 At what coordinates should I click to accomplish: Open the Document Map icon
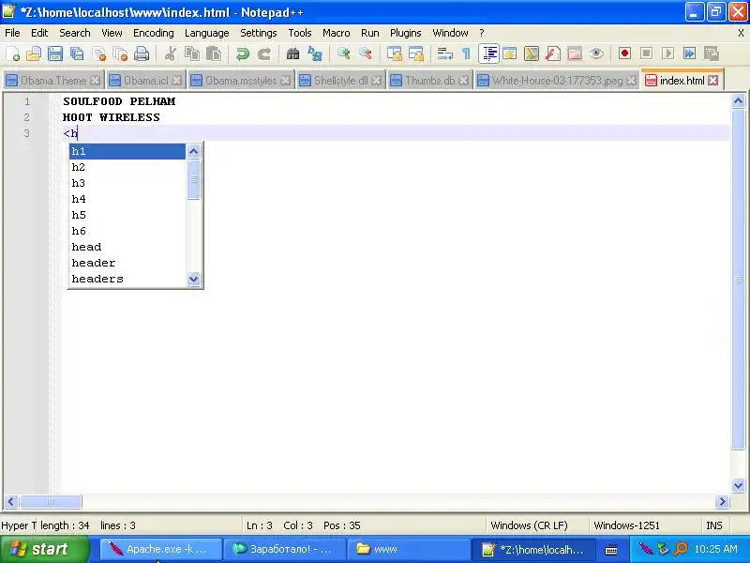coord(532,53)
